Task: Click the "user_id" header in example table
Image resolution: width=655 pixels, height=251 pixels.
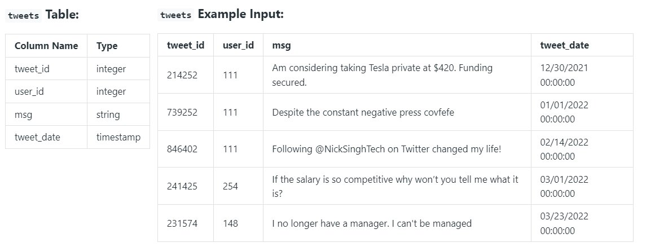Action: click(238, 45)
